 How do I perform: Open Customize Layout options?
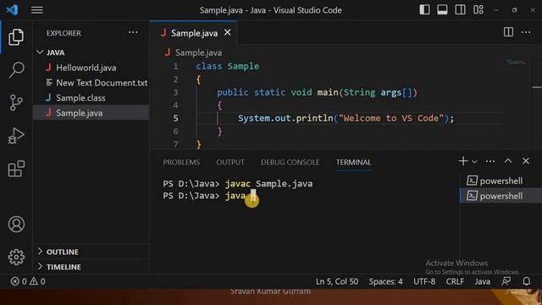click(478, 9)
